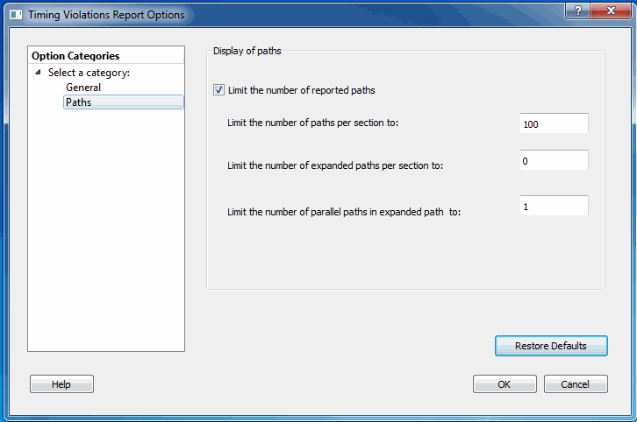
Task: Select the Paths category
Action: click(79, 102)
